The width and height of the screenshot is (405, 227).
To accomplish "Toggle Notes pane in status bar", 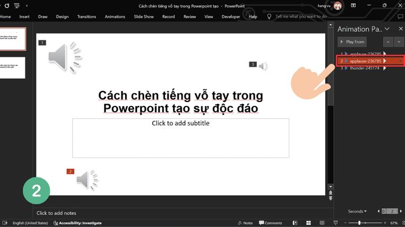I will 245,223.
